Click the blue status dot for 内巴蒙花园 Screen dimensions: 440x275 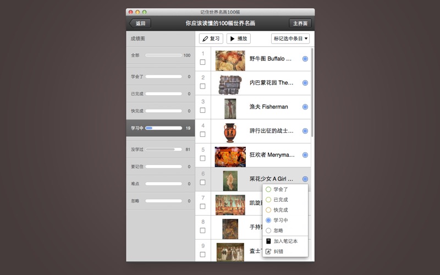click(x=305, y=83)
